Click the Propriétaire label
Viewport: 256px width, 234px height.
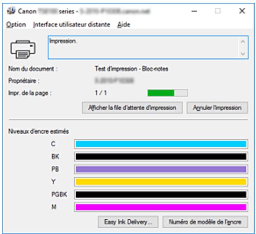click(24, 81)
